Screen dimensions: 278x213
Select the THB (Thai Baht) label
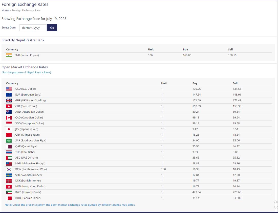pyautogui.click(x=25, y=152)
